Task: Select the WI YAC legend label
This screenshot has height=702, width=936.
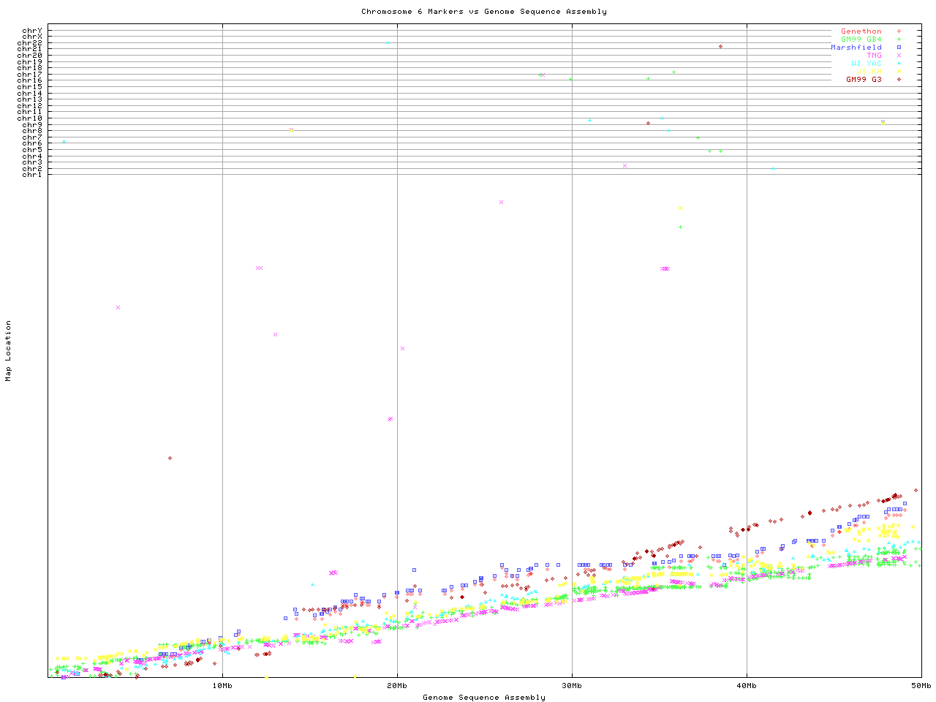Action: click(x=866, y=64)
